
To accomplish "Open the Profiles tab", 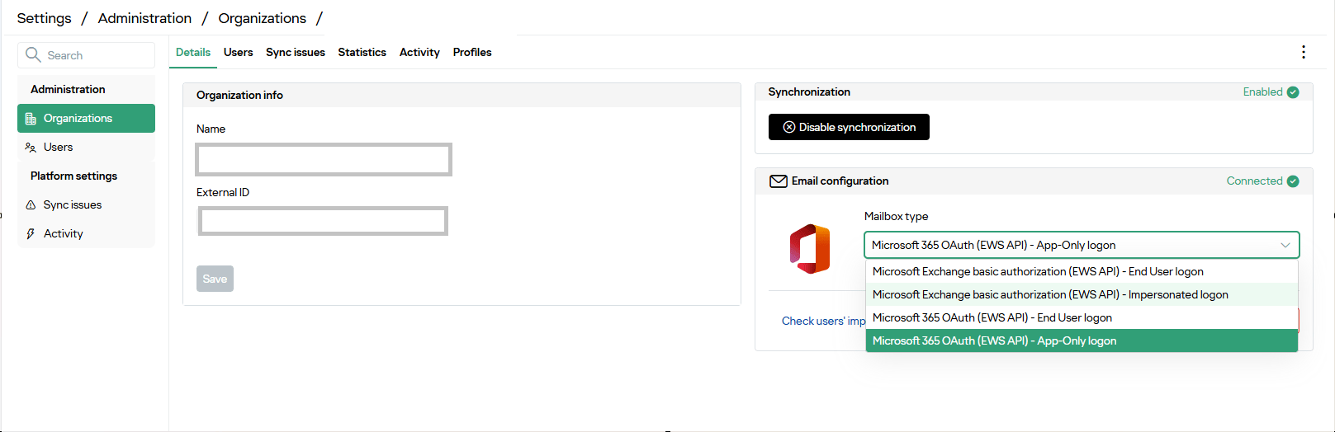I will [x=472, y=52].
